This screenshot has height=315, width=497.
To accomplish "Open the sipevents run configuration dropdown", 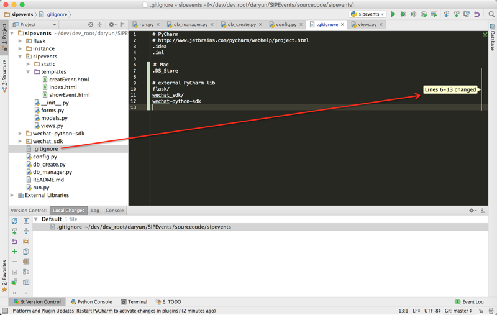I will 368,14.
